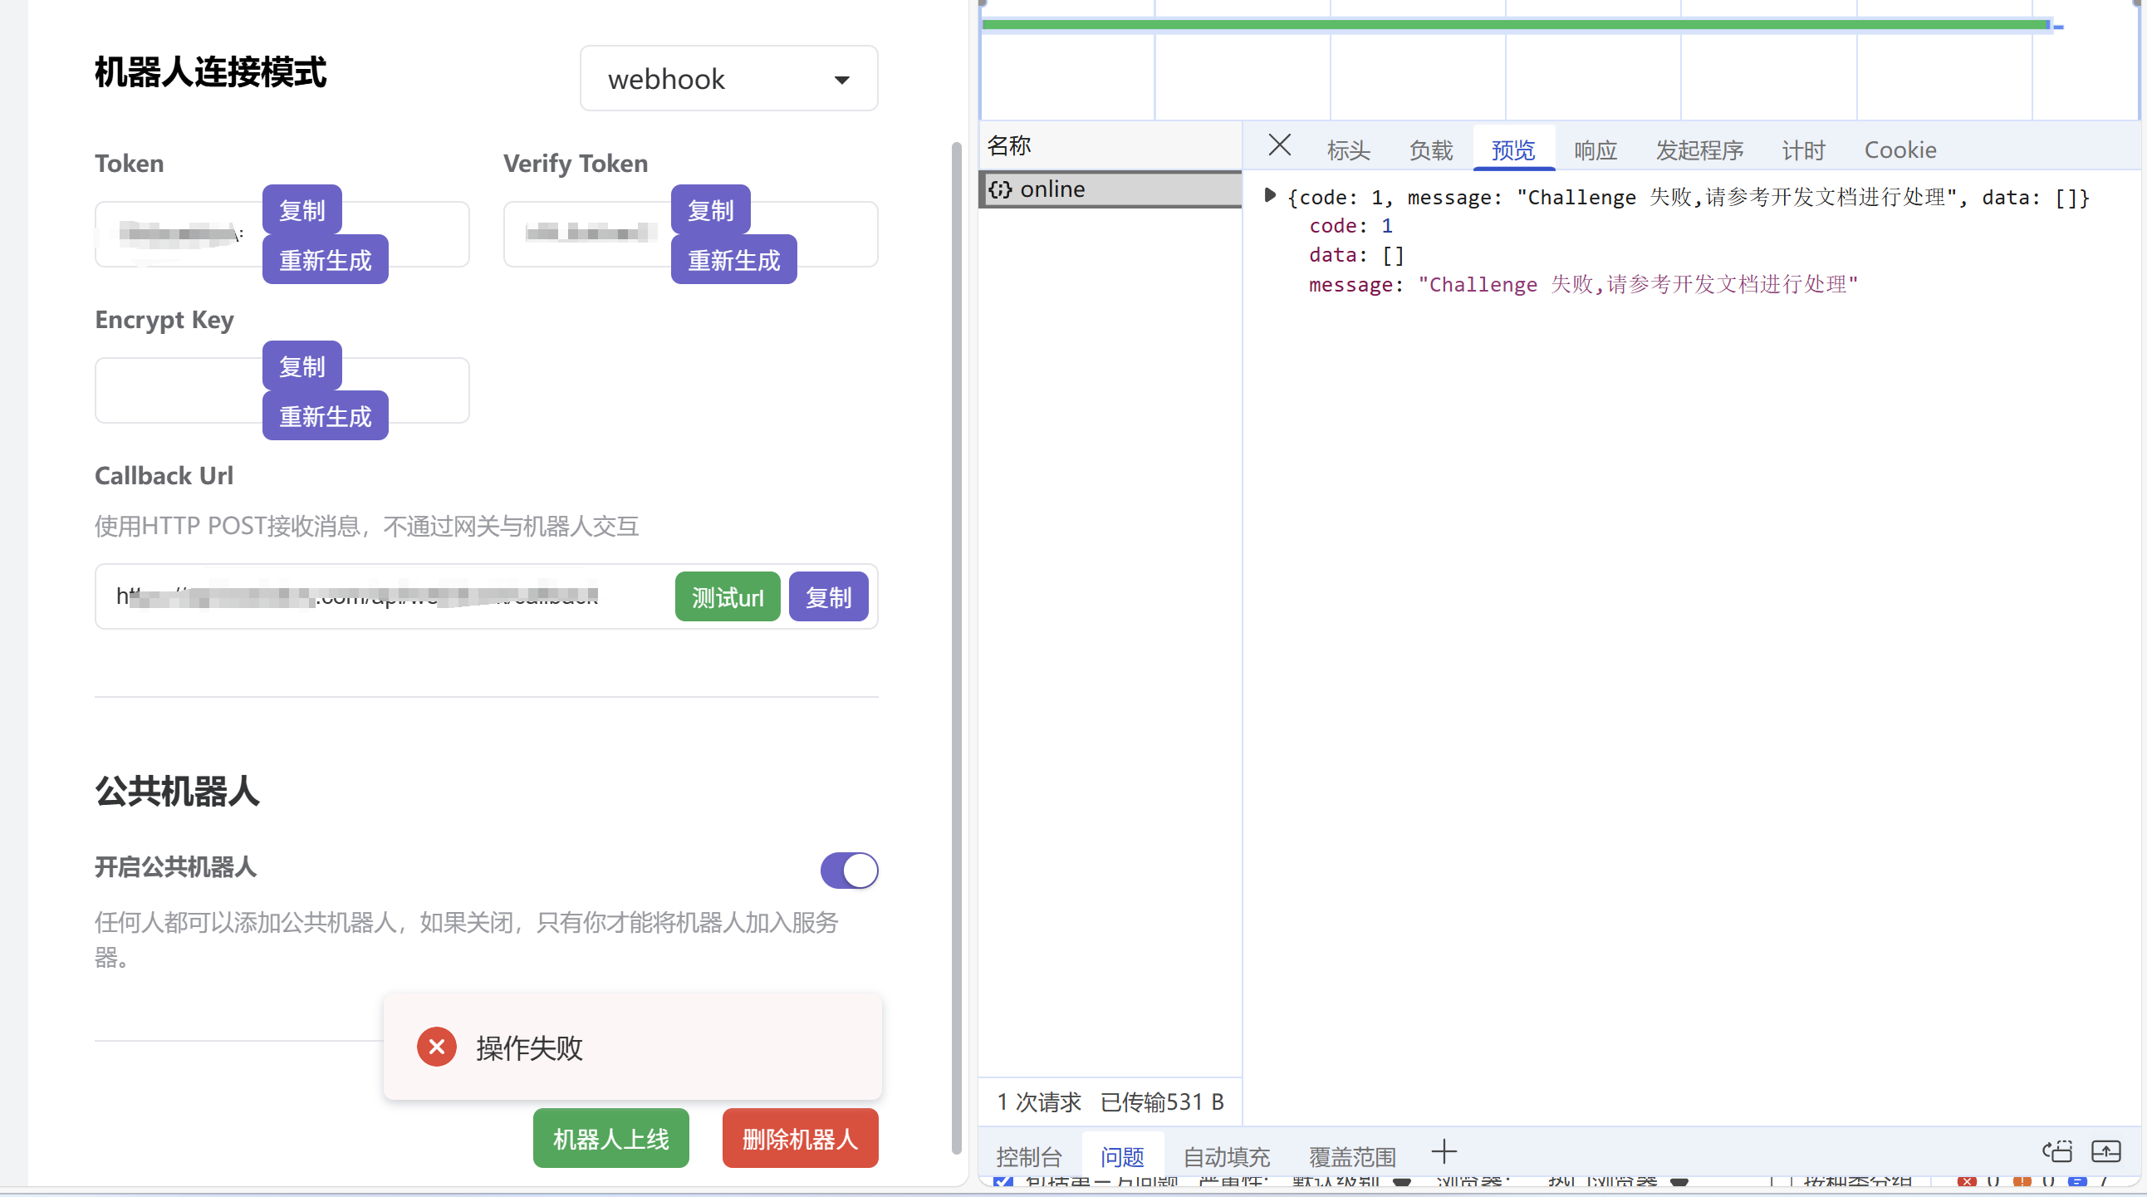
Task: Click the JSON braces icon beside online request
Action: tap(999, 189)
